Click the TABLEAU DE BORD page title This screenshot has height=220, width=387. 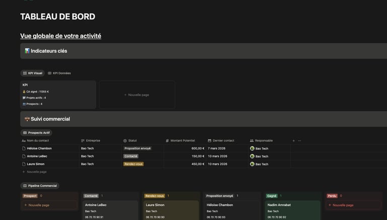point(58,17)
